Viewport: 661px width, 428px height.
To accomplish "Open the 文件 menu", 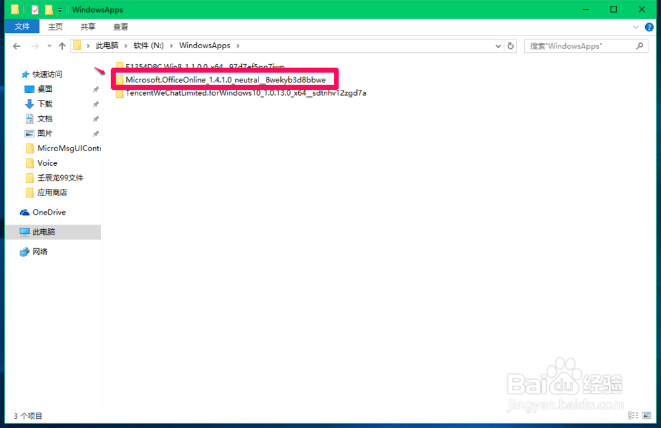I will [x=22, y=26].
